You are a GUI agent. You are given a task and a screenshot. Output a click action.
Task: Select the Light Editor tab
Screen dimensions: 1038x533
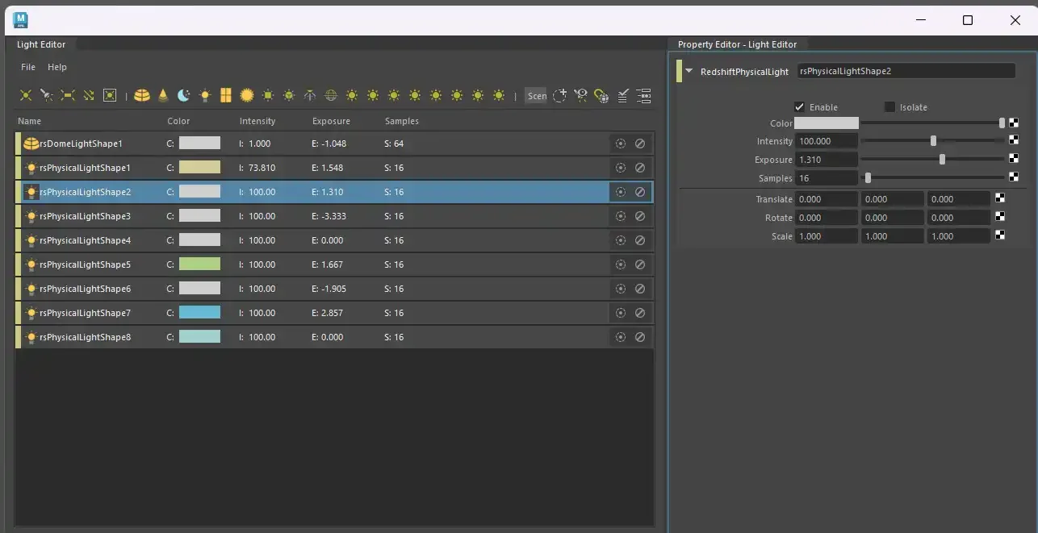[41, 44]
